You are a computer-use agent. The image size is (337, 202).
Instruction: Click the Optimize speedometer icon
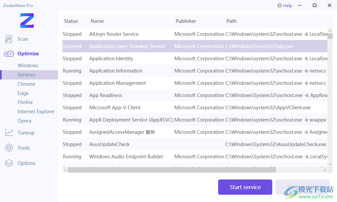[9, 54]
